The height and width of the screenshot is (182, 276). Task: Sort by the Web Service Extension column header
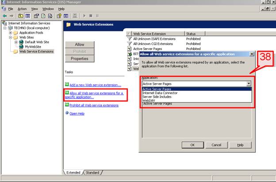point(158,34)
